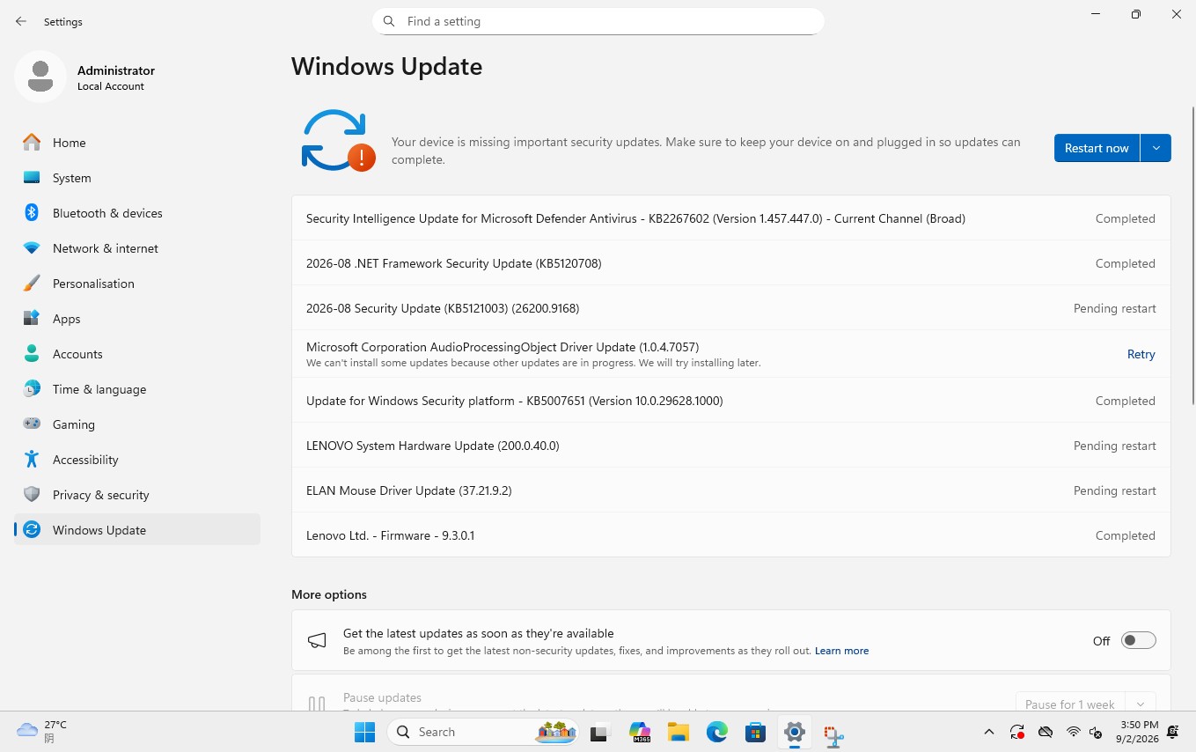Click the muted volume tray icon
1196x752 pixels.
click(x=1097, y=732)
